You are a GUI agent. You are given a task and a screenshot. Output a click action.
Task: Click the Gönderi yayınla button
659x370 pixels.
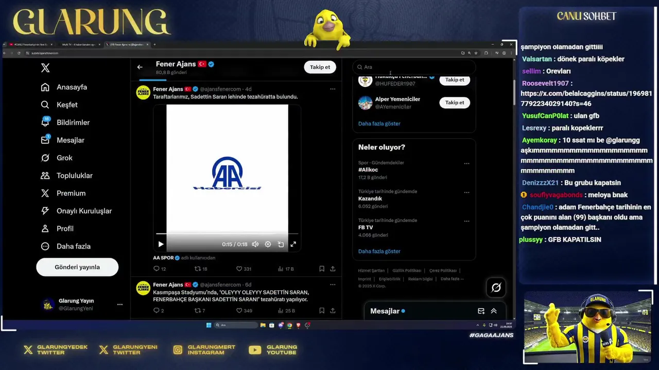click(77, 267)
